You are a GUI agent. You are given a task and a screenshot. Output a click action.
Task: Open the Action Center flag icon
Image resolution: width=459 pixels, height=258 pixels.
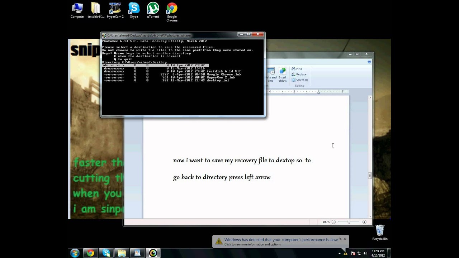click(353, 253)
